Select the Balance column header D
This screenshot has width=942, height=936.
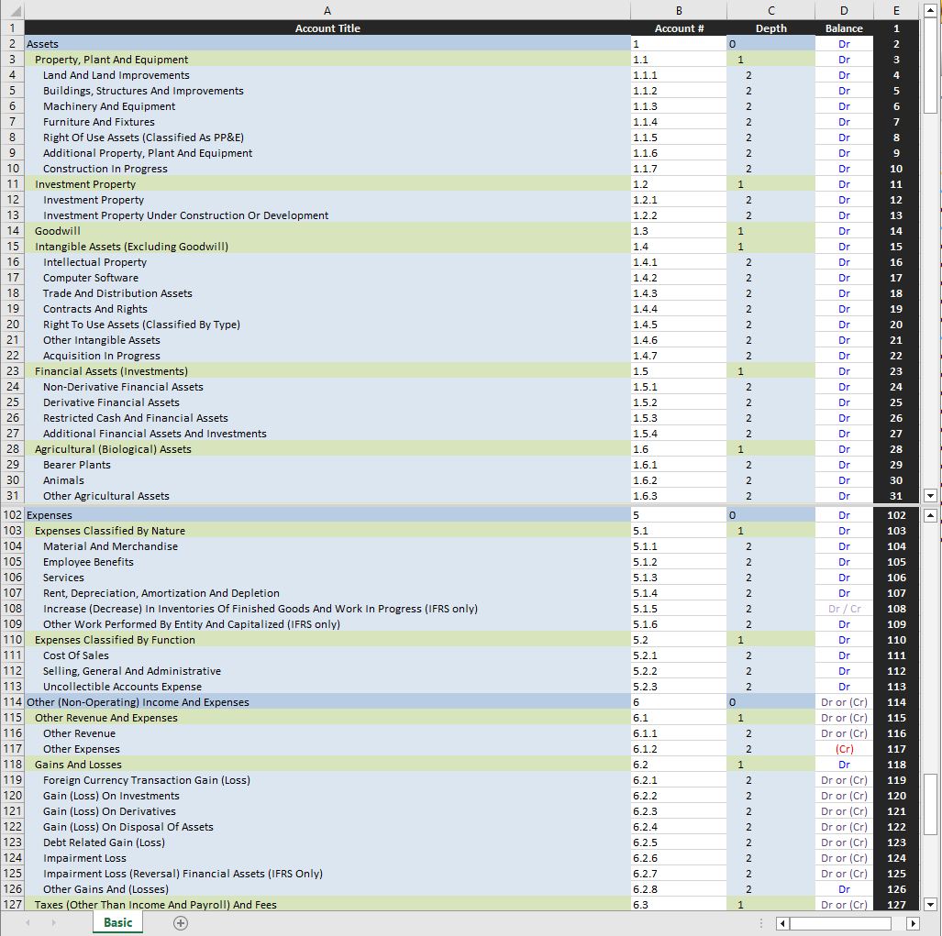[x=843, y=10]
